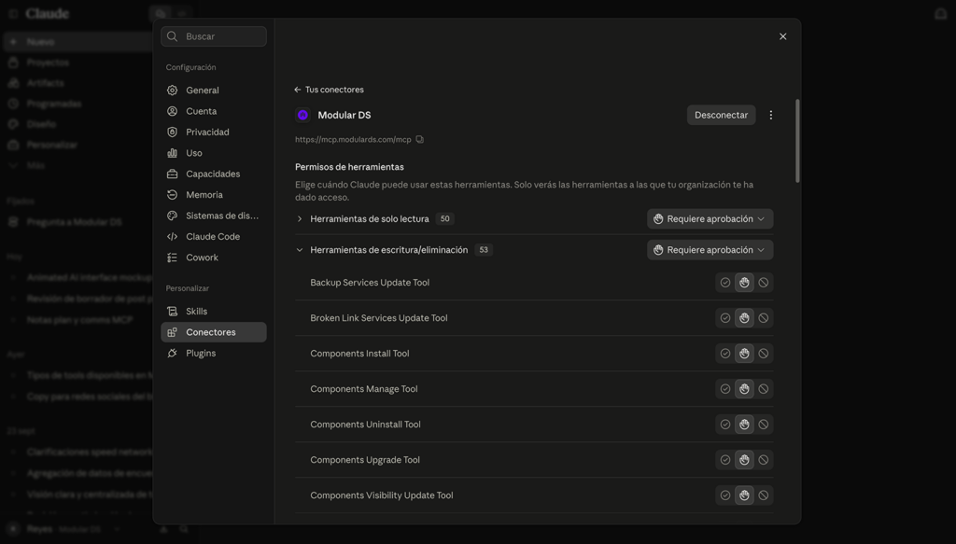956x544 pixels.
Task: Open the Plugins plug icon
Action: coord(173,354)
